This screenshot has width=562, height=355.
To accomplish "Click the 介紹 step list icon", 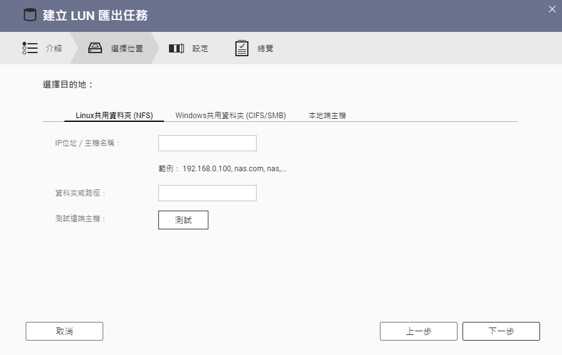I will tap(29, 48).
